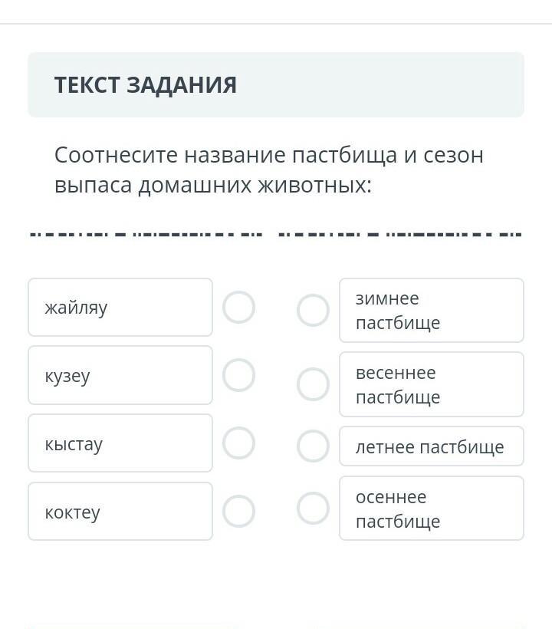The image size is (552, 629).
Task: Pick the летнее пастбище option box
Action: pos(432,446)
